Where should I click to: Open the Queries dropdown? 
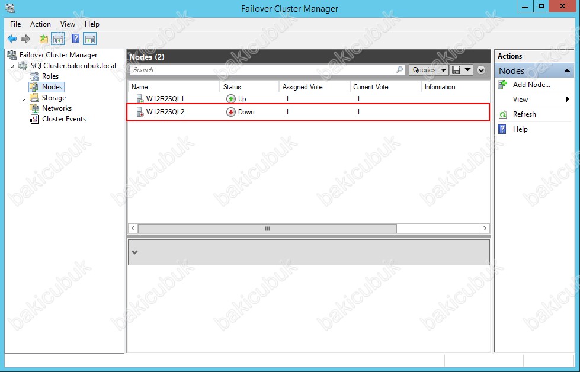(x=429, y=69)
